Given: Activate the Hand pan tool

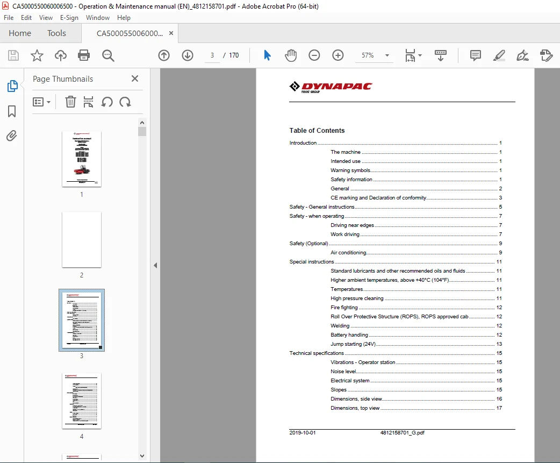Looking at the screenshot, I should (x=291, y=55).
